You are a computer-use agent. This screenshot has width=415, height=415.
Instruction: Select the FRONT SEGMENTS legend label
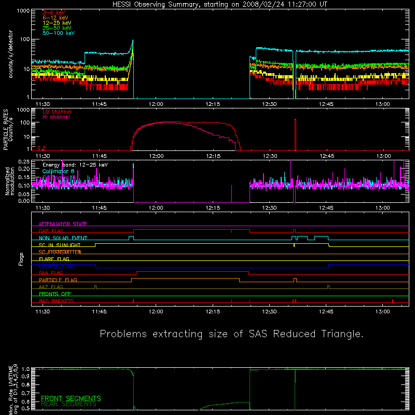coord(71,398)
